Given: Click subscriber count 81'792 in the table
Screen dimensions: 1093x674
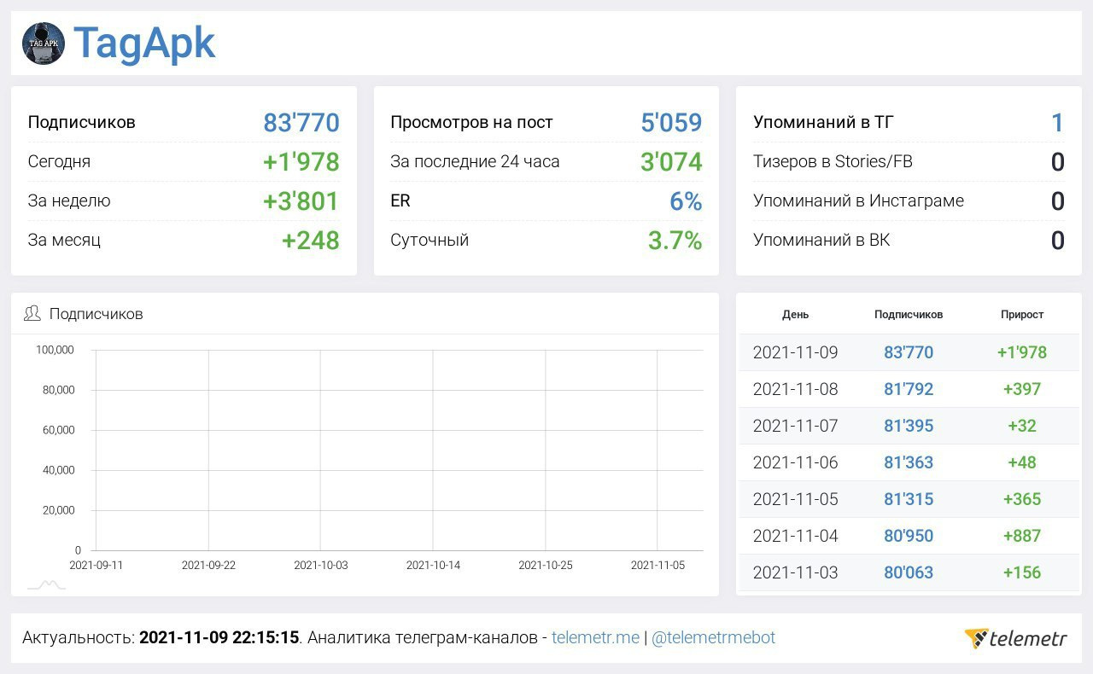Looking at the screenshot, I should coord(909,389).
